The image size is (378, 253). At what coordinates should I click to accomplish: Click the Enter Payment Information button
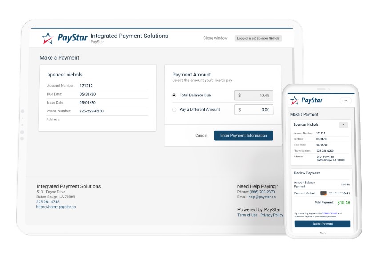pyautogui.click(x=244, y=136)
